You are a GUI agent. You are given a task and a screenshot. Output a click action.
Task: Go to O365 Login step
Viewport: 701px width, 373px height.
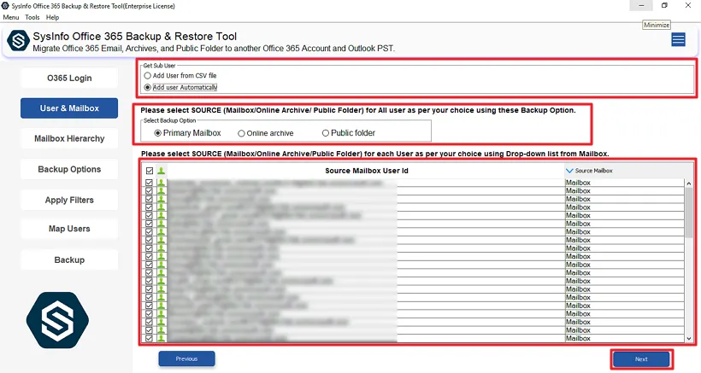69,78
